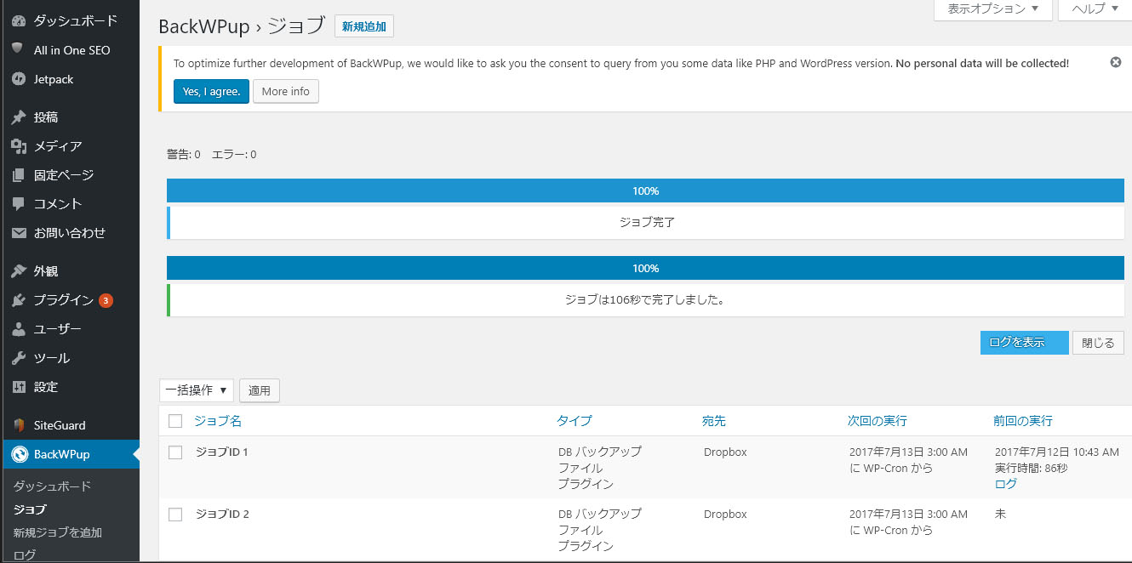Click the ジョブID 1 job name
The width and height of the screenshot is (1132, 563).
click(x=222, y=452)
